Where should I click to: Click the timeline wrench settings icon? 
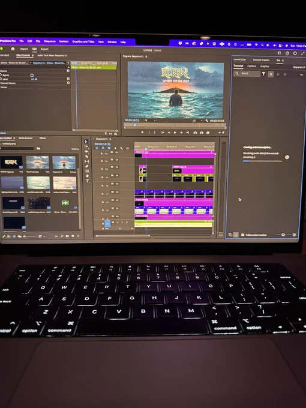(x=122, y=148)
